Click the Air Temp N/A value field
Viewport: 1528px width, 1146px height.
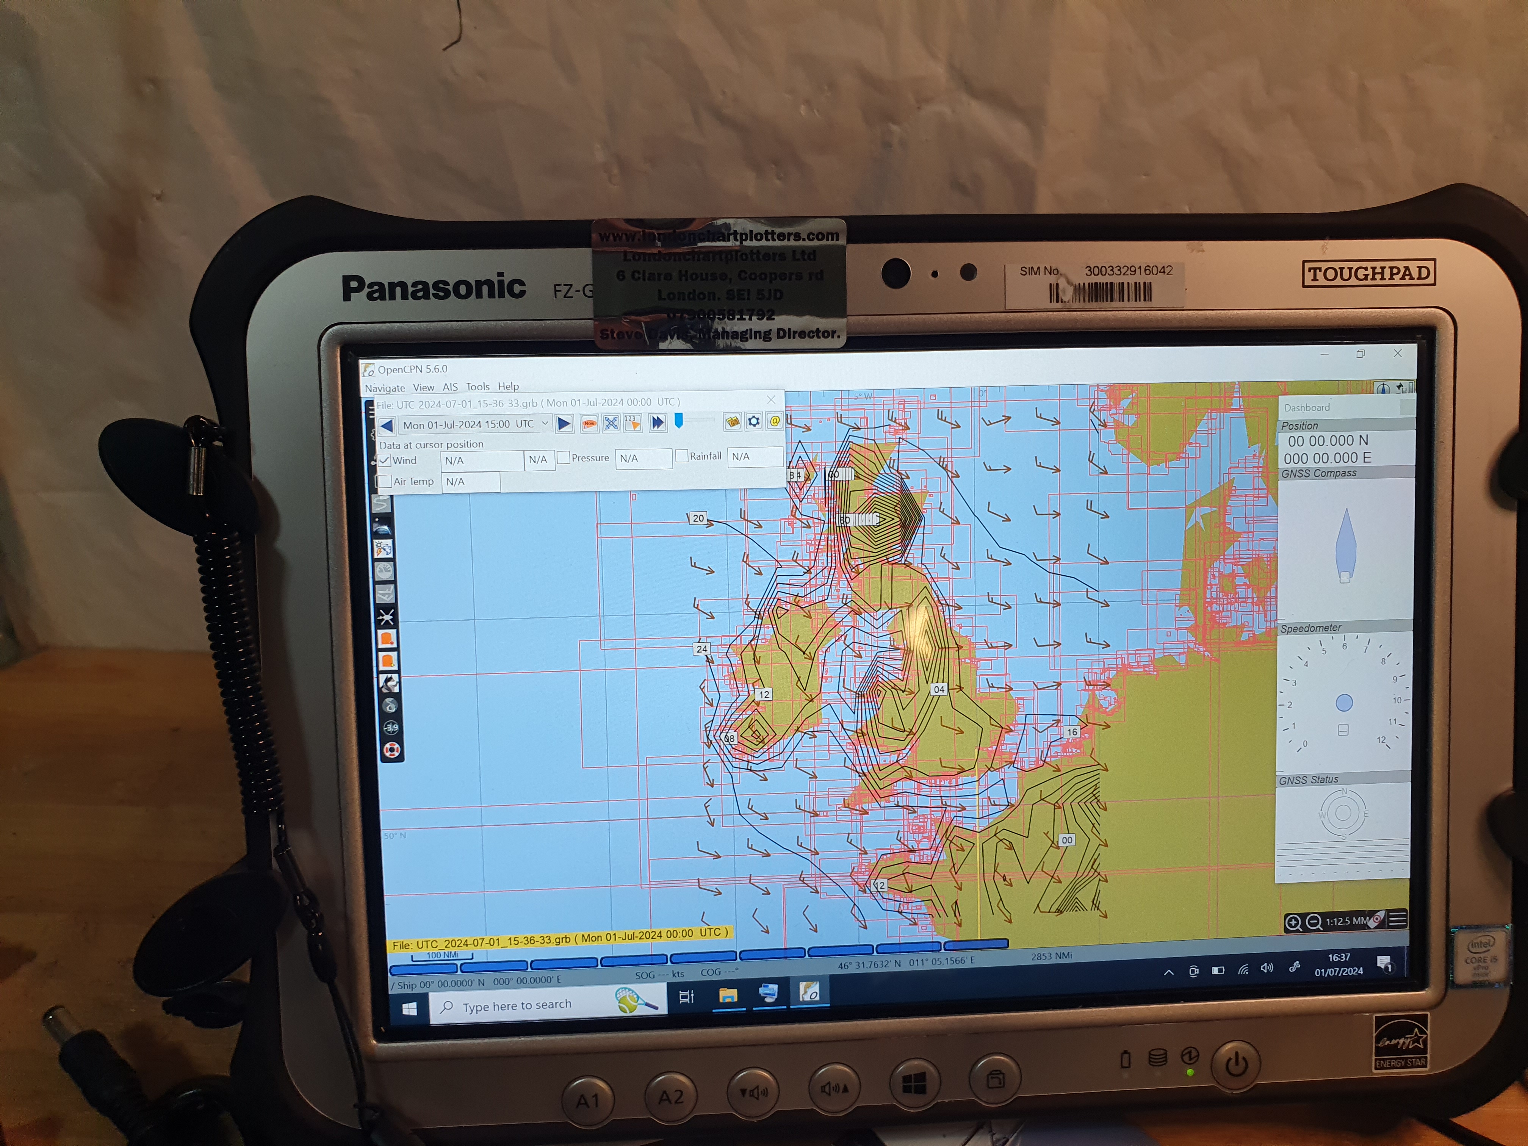[x=470, y=481]
